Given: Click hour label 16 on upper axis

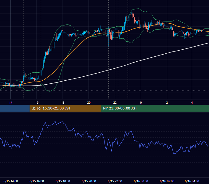Looking at the screenshot, I should coord(37,103).
